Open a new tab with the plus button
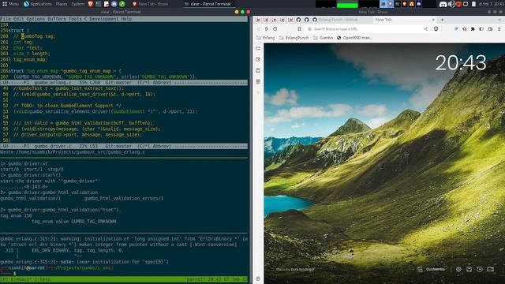Viewport: 505px width, 284px height. (442, 20)
